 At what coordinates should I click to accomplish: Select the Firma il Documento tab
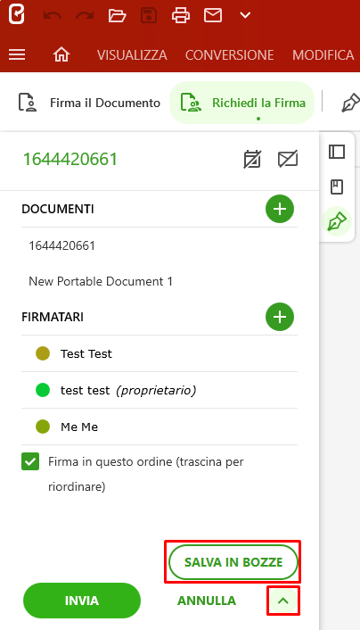(x=89, y=103)
